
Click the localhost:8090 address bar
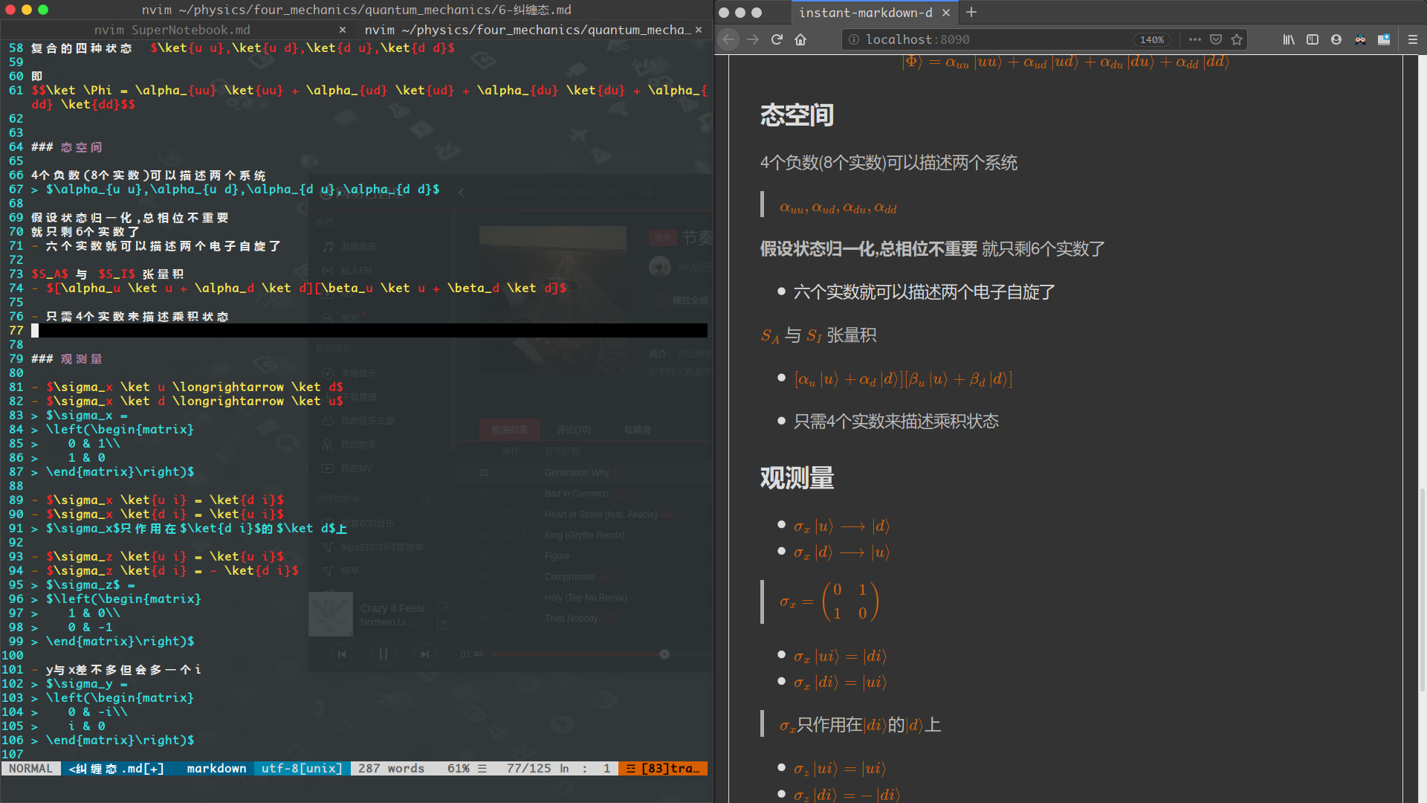[966, 39]
